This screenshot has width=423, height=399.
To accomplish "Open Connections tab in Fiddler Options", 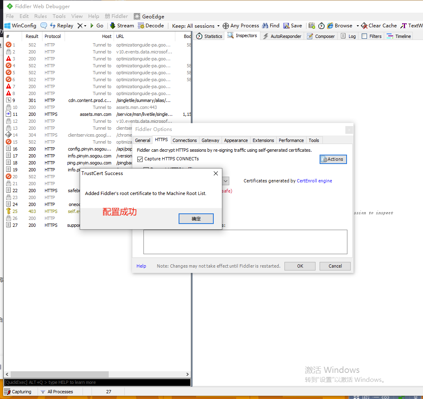I will pos(184,140).
